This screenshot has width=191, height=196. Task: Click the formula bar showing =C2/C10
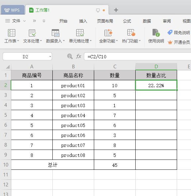[138, 57]
